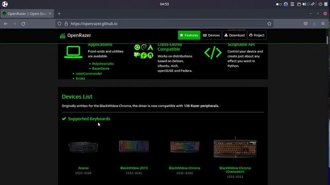Bookmark this page with the star
Viewport: 330px width, 185px height.
coord(269,24)
